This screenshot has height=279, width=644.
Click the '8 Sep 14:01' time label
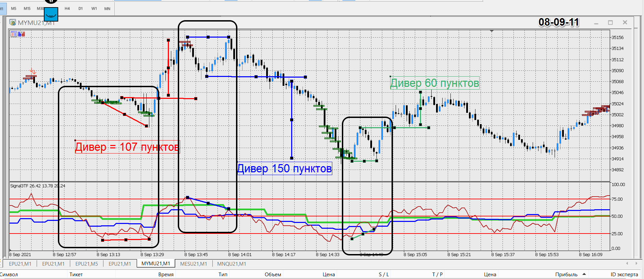[x=240, y=254]
